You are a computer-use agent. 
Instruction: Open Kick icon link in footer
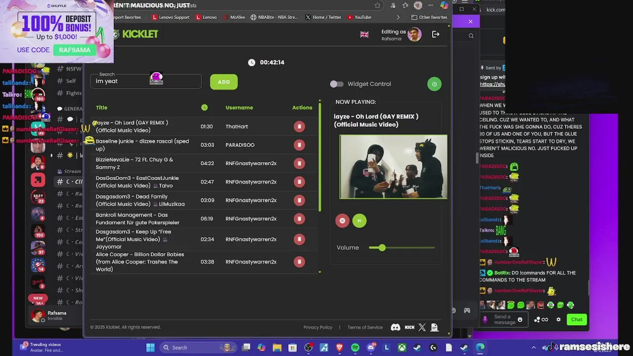(409, 327)
